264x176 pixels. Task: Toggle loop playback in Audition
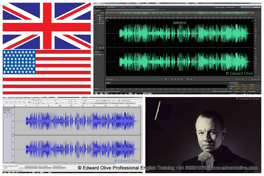pos(188,79)
